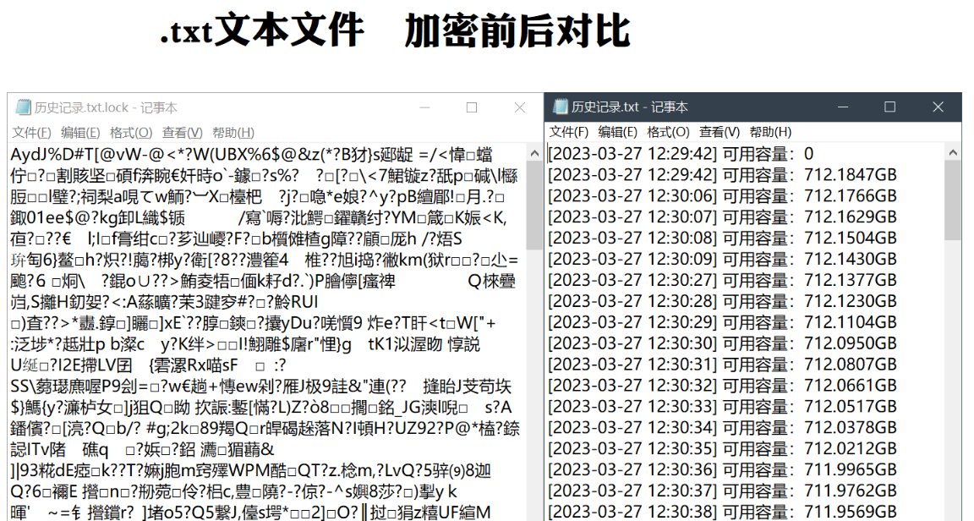Click the Notepad icon in 历史记录.txt.lock title bar
Image resolution: width=974 pixels, height=521 pixels.
coord(22,107)
